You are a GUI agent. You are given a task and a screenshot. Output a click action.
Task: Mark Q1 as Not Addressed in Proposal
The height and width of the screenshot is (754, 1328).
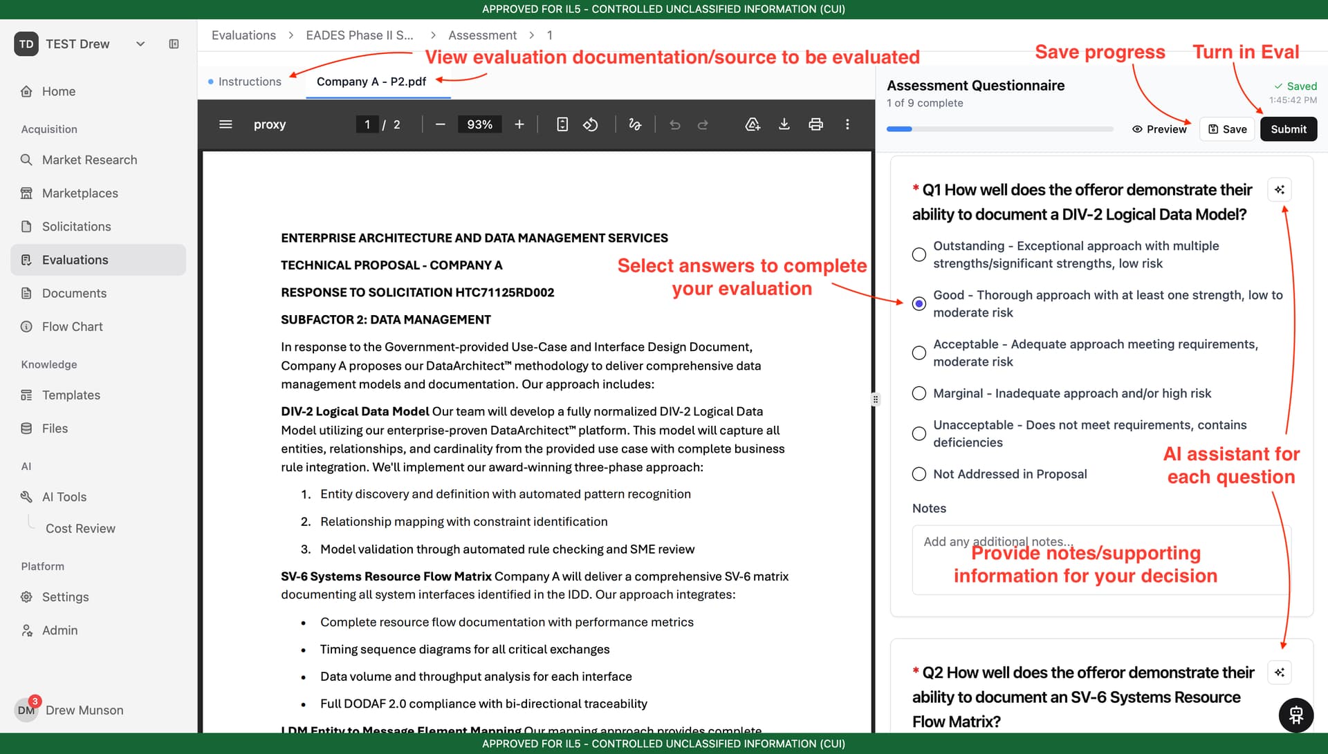919,474
